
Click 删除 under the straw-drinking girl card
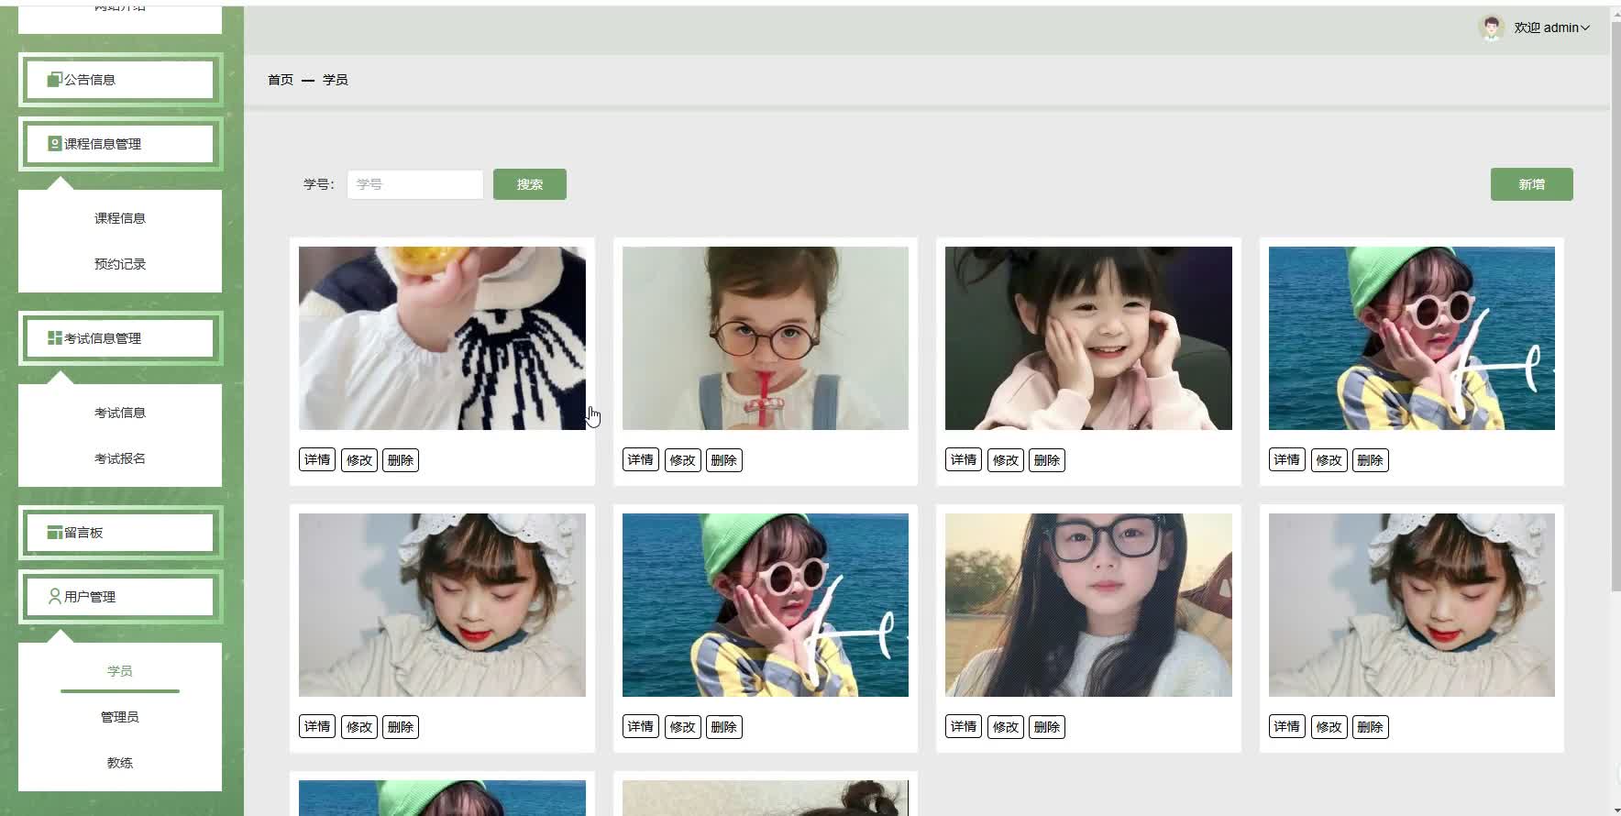pos(724,460)
